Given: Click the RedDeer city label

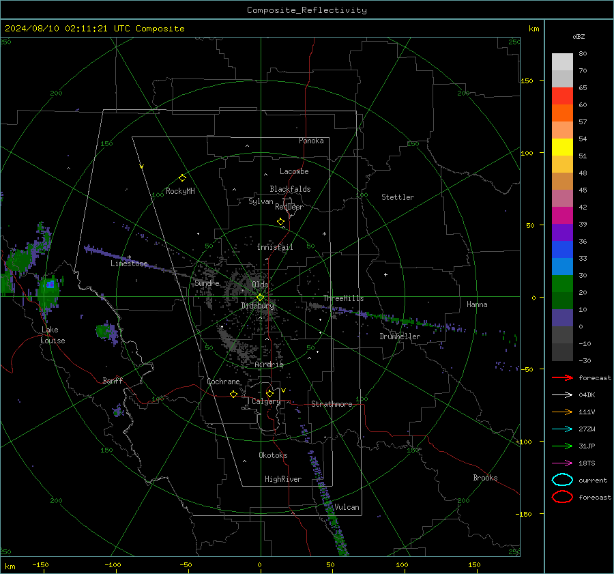Looking at the screenshot, I should [289, 207].
